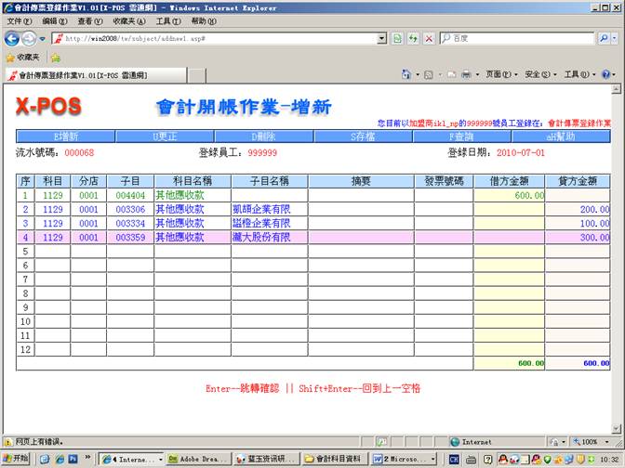Click the 摘要 cell in row 5
Screen dimensions: 625x468
tap(361, 251)
